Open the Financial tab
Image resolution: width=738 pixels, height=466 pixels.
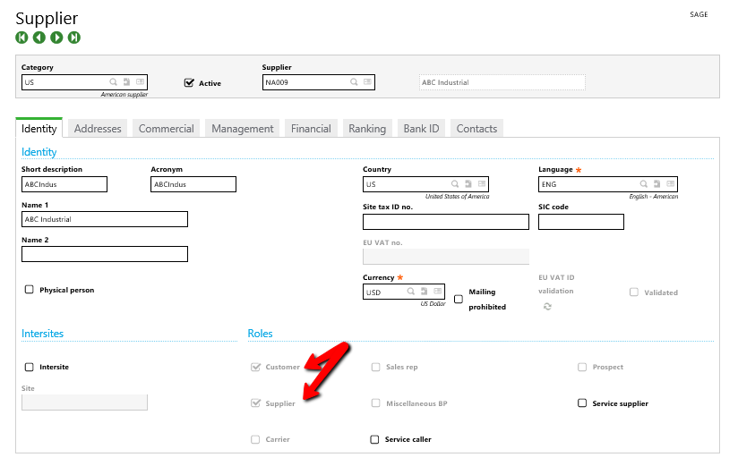click(x=311, y=129)
